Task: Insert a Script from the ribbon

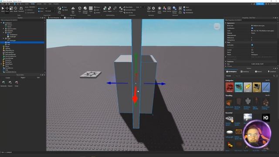Action: click(x=186, y=7)
